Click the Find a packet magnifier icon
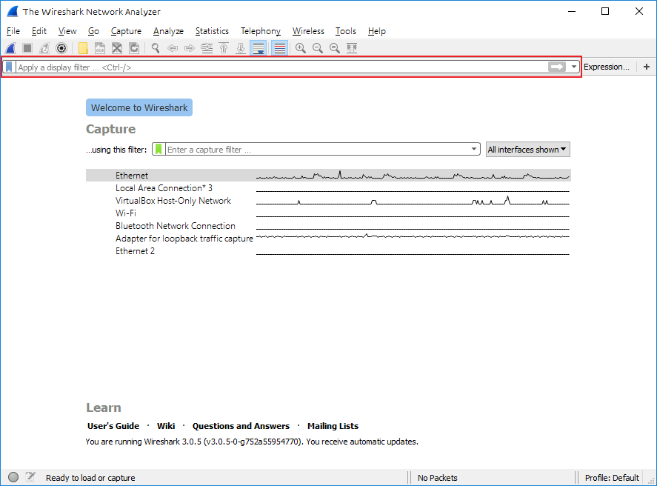 (156, 48)
